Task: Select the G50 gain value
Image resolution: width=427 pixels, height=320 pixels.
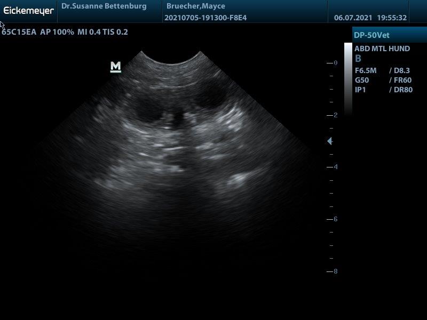Action: (x=362, y=80)
